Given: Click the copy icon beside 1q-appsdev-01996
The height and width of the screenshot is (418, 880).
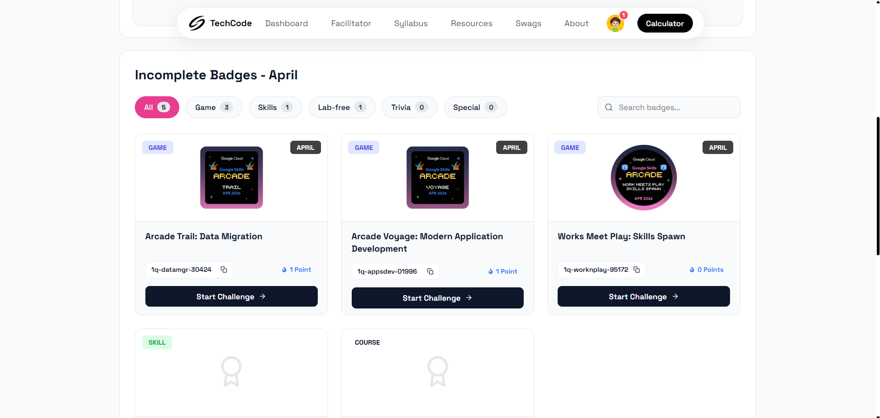Looking at the screenshot, I should coord(430,271).
